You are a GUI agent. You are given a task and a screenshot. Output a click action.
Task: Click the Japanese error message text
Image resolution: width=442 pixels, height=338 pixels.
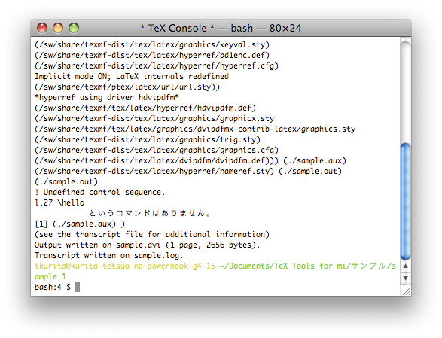tap(150, 213)
